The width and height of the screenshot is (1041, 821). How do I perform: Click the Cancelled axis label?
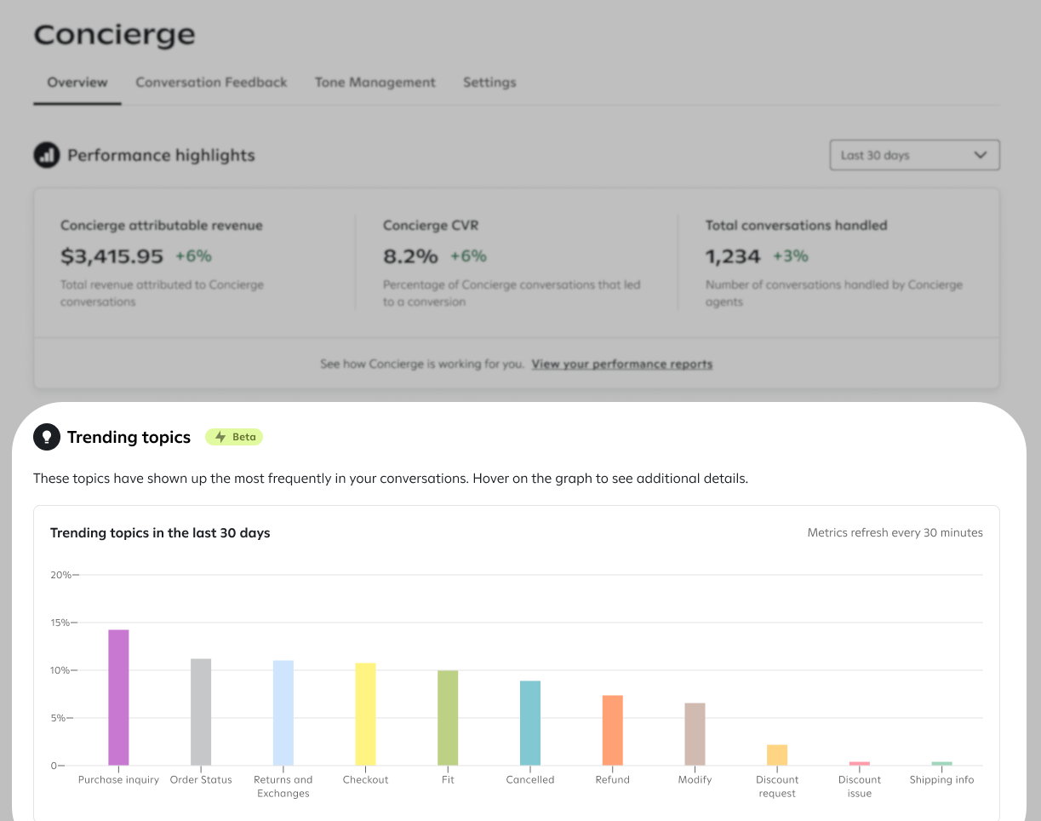[530, 780]
